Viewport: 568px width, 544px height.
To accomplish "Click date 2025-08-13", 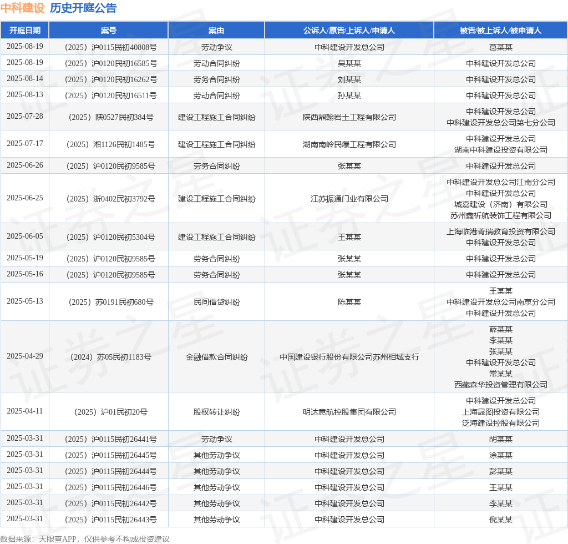I will (24, 94).
